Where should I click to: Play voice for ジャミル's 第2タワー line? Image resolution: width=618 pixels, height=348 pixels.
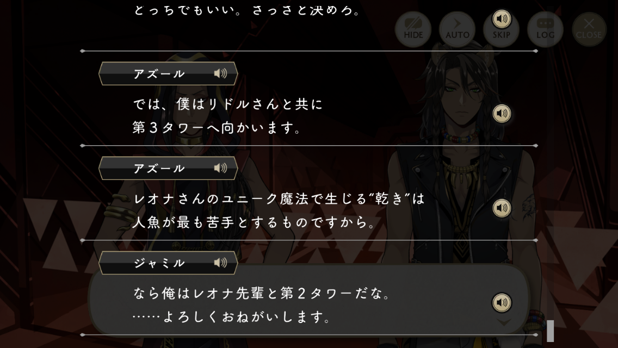502,303
